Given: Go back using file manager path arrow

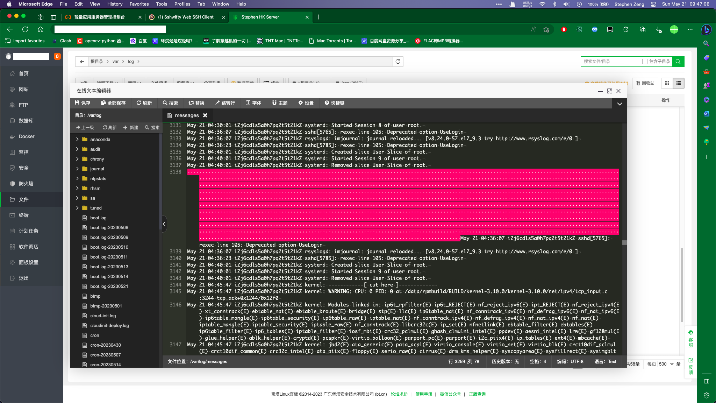Looking at the screenshot, I should (82, 62).
